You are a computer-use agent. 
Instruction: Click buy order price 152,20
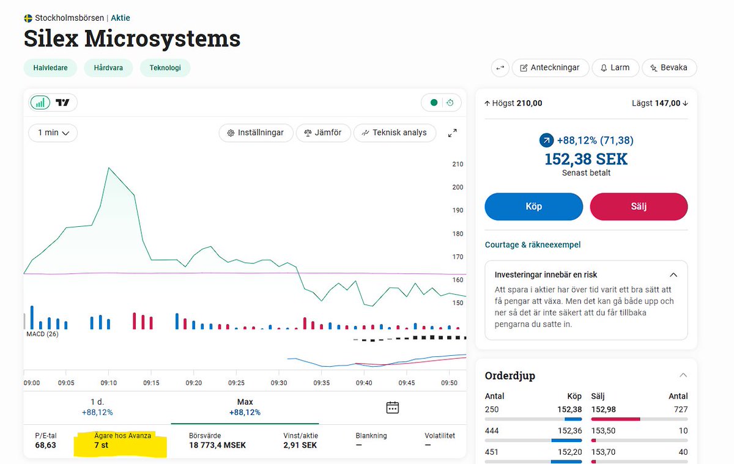click(570, 452)
